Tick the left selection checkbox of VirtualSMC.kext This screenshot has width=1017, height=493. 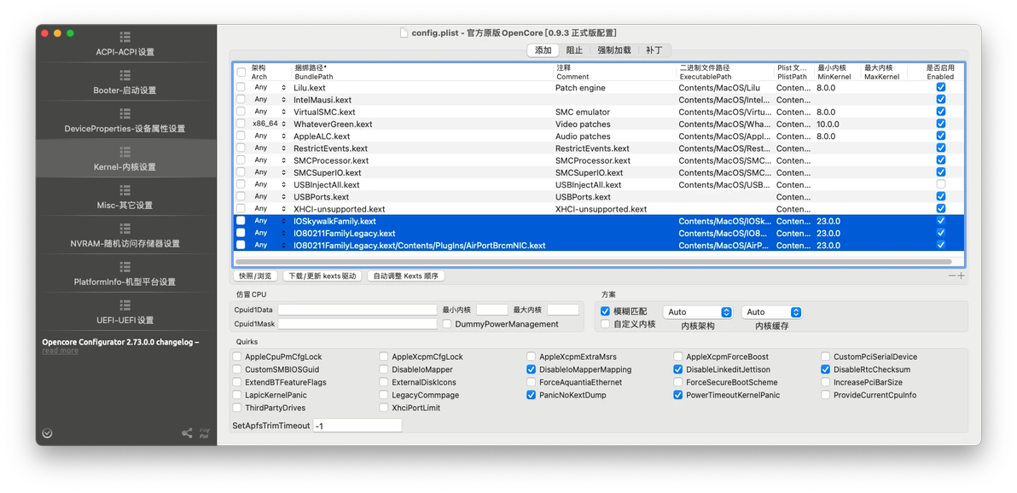(x=241, y=112)
